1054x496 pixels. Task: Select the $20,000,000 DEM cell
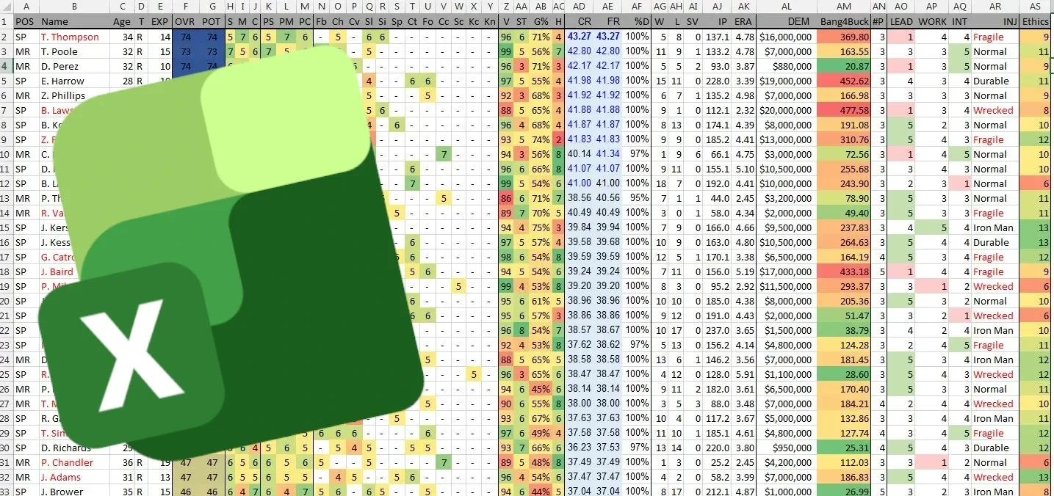point(787,110)
